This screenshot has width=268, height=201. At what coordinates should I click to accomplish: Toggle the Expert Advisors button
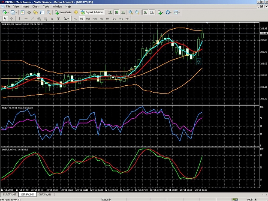[x=92, y=12]
